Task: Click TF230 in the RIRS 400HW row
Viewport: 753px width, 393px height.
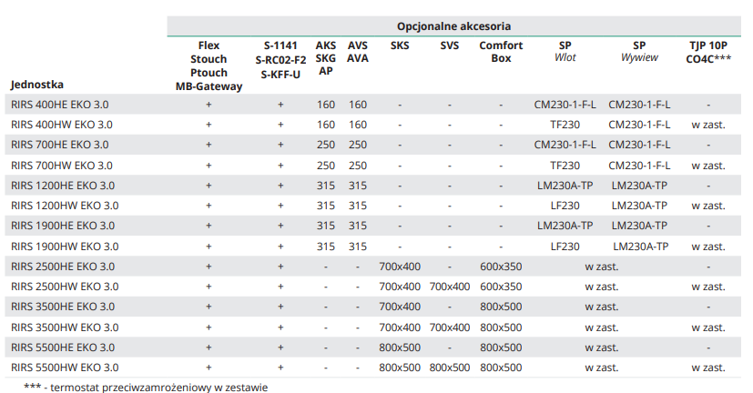Action: [x=565, y=125]
